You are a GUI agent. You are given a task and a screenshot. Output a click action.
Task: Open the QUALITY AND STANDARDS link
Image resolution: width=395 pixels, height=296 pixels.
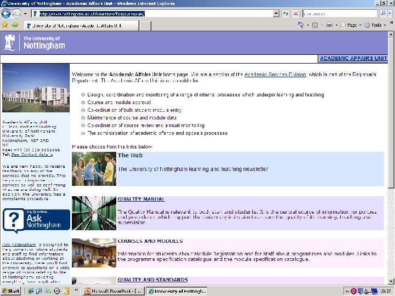pyautogui.click(x=153, y=280)
